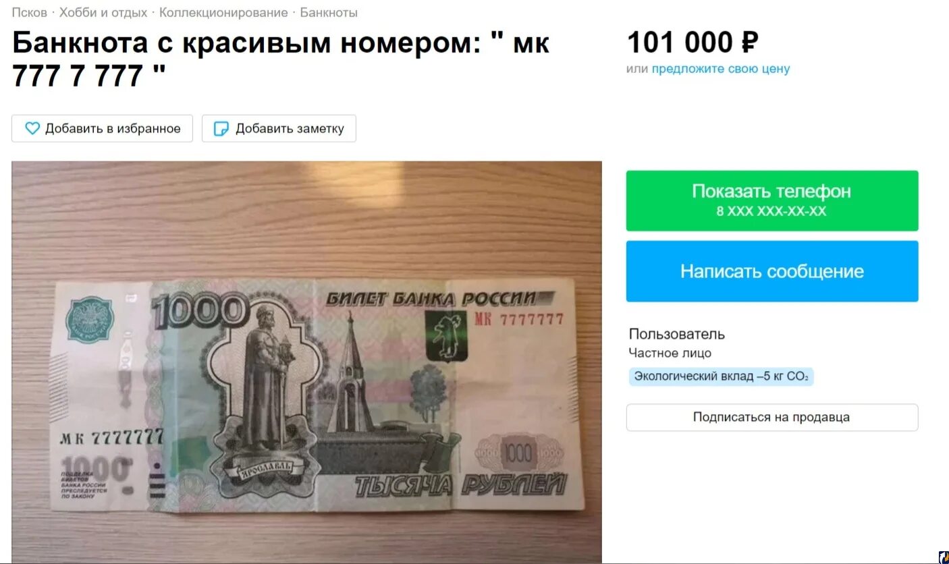Open the Псков breadcrumb link
This screenshot has width=949, height=564.
click(x=30, y=12)
